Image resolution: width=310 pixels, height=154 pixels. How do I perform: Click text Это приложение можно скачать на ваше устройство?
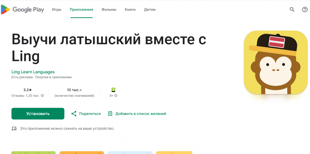[x=67, y=129]
